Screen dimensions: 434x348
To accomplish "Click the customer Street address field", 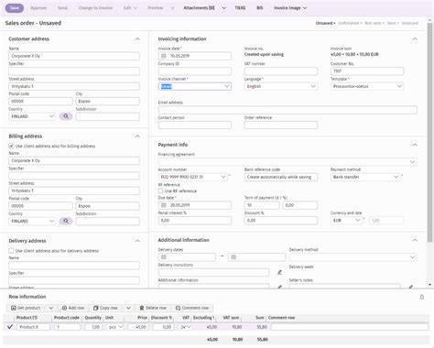I will coord(74,86).
